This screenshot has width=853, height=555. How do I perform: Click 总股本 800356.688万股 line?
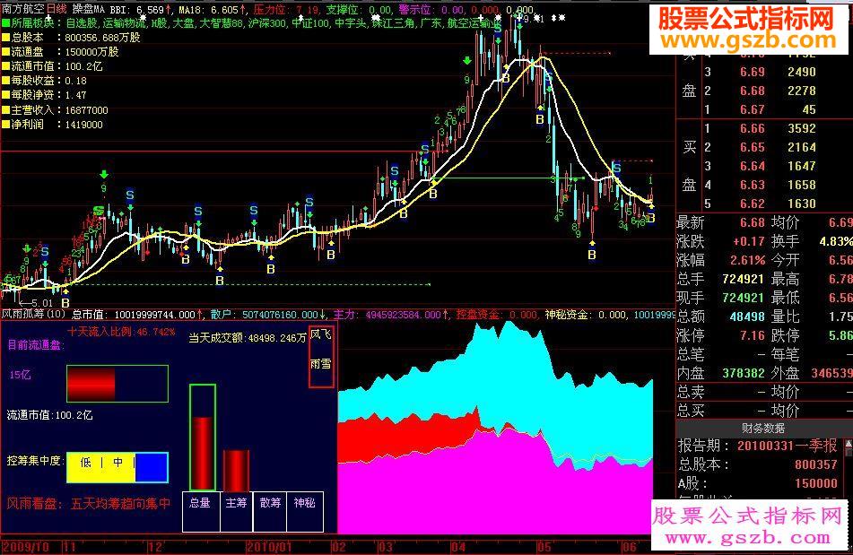tap(71, 38)
